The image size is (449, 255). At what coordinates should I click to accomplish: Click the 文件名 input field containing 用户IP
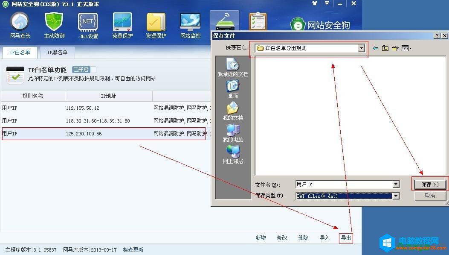coord(345,184)
